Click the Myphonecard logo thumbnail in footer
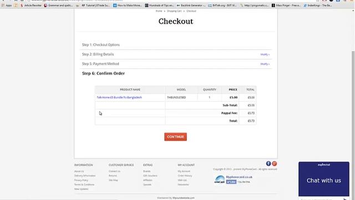Screen dimensions: 355x200 pos(220,179)
